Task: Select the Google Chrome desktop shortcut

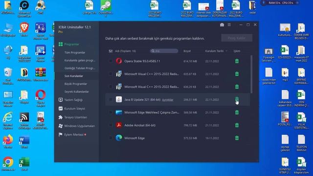Action: click(8, 164)
